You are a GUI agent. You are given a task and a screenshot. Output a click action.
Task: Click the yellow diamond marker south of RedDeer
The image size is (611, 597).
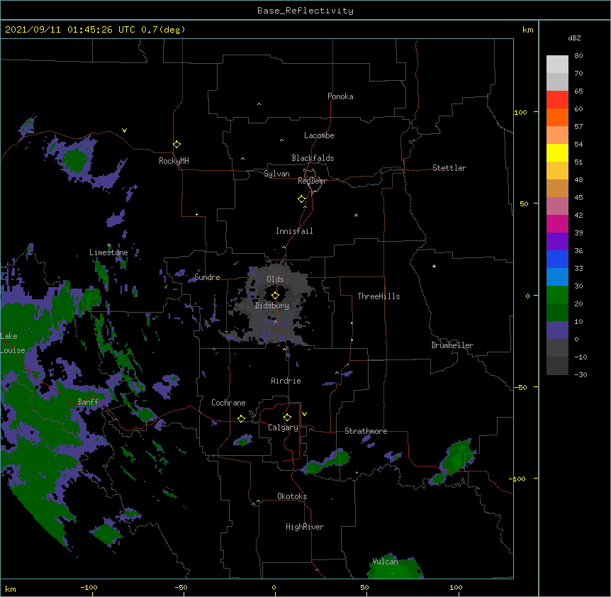(302, 199)
